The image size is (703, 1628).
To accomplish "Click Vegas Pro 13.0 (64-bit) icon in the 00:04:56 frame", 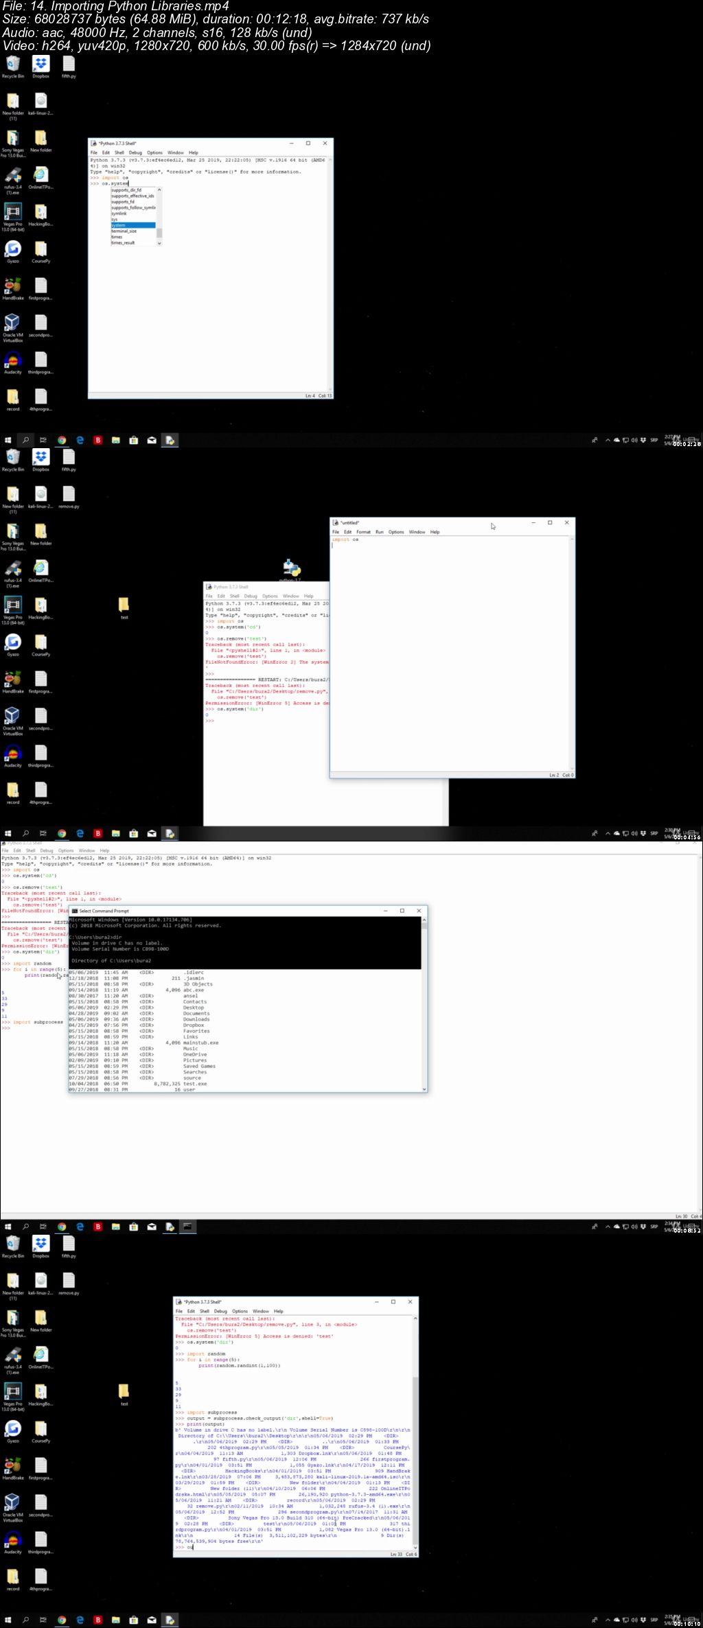I will tap(12, 611).
